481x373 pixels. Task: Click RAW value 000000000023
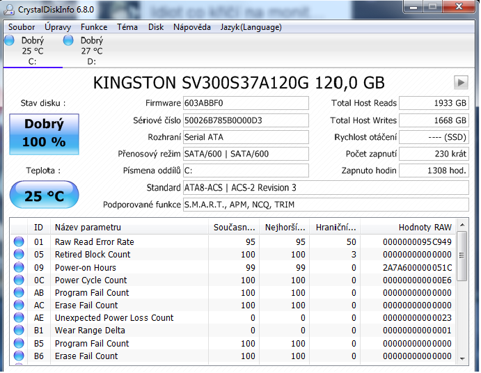pos(417,318)
